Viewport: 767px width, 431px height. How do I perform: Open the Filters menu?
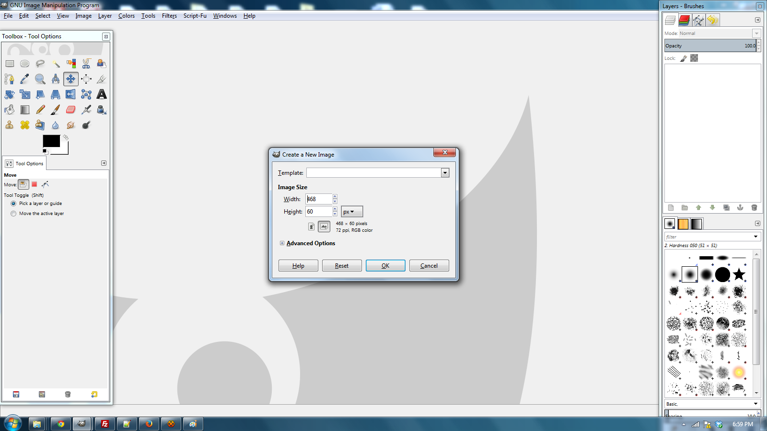pyautogui.click(x=169, y=16)
